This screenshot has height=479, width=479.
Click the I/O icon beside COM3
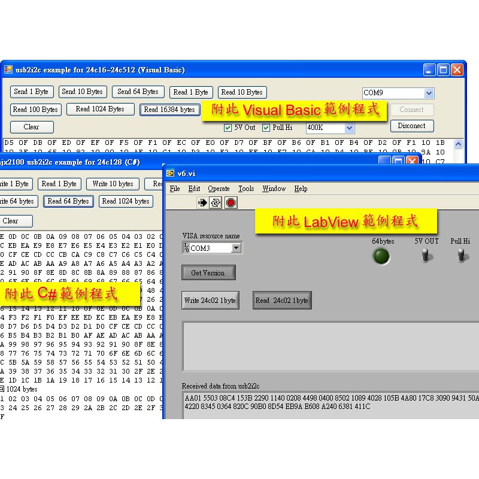[186, 248]
